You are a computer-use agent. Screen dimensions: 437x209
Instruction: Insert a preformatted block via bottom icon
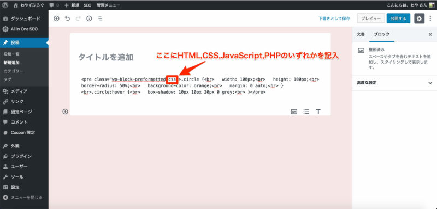tap(294, 112)
